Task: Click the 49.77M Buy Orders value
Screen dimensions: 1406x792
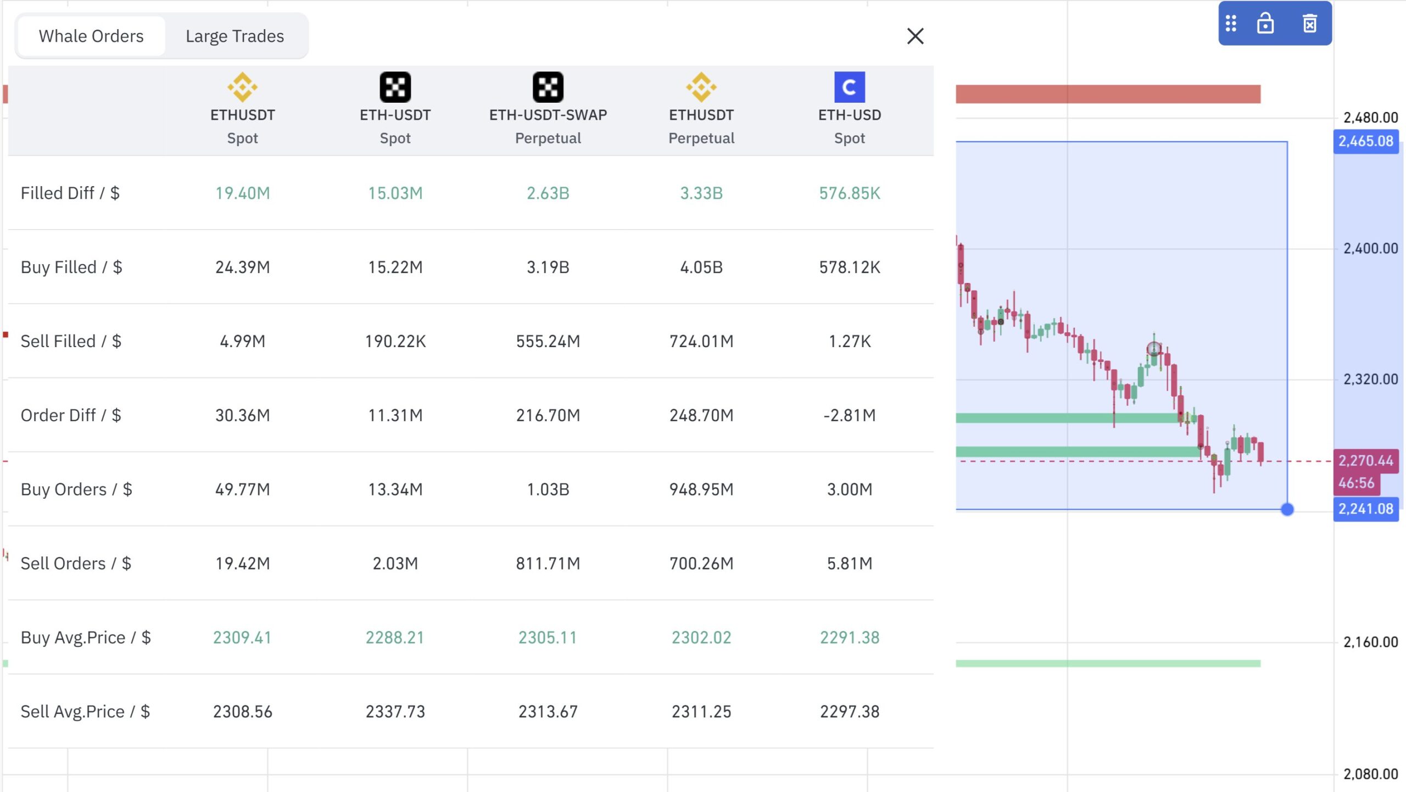Action: (242, 489)
